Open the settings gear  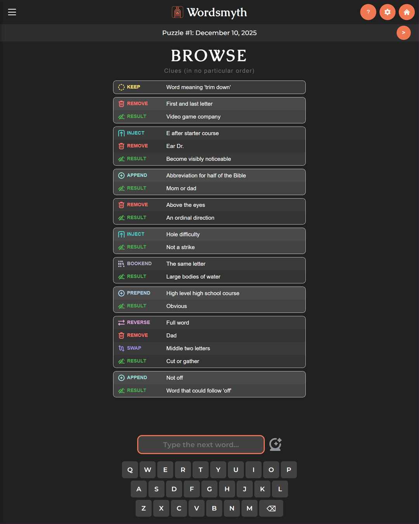pos(387,12)
